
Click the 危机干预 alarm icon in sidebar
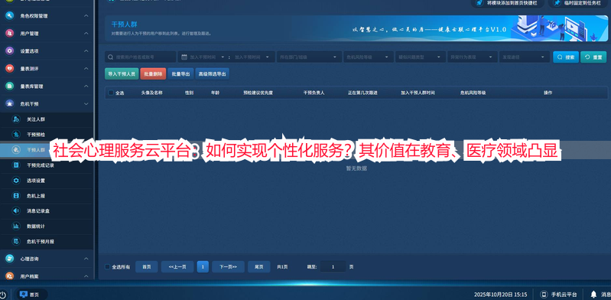pyautogui.click(x=10, y=104)
